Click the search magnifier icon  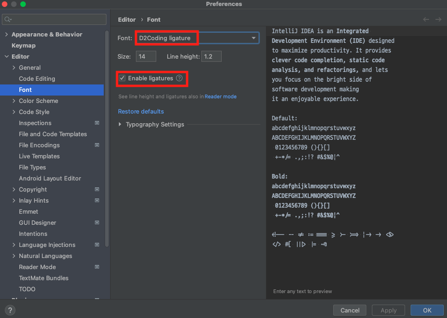tap(7, 19)
